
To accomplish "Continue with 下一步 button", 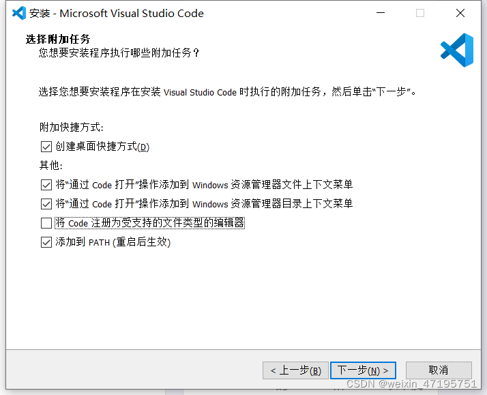I will pyautogui.click(x=363, y=370).
